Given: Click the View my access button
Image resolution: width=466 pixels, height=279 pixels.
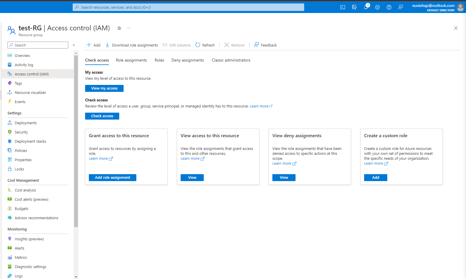Looking at the screenshot, I should (x=104, y=88).
